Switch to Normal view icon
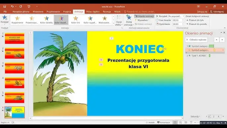This screenshot has height=128, width=227. [x=175, y=122]
